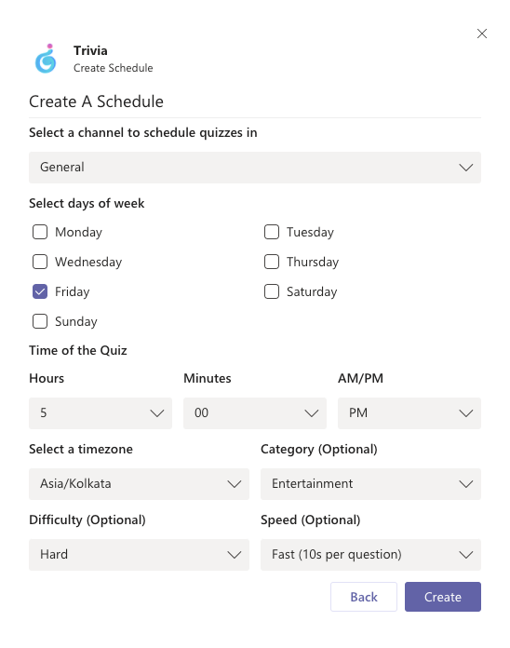Image resolution: width=510 pixels, height=648 pixels.
Task: Uncheck the Friday checkbox
Action: (x=40, y=291)
